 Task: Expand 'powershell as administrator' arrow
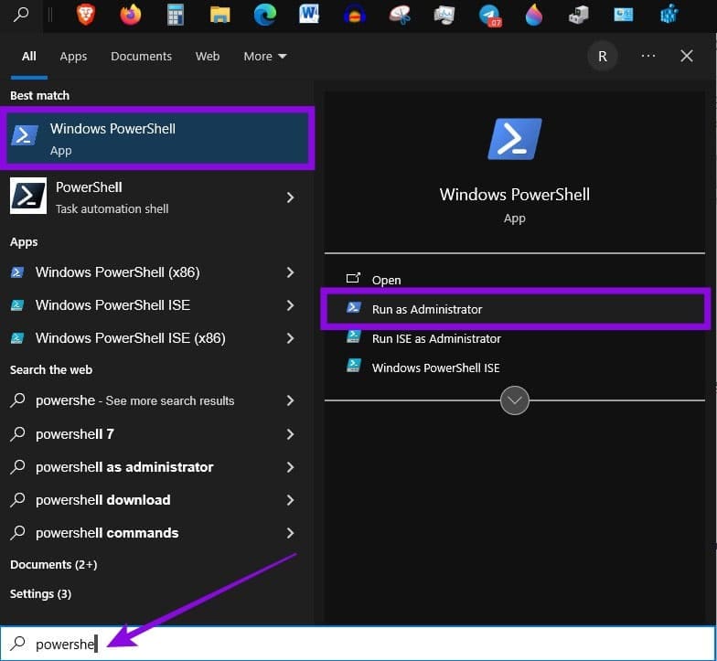pos(290,467)
